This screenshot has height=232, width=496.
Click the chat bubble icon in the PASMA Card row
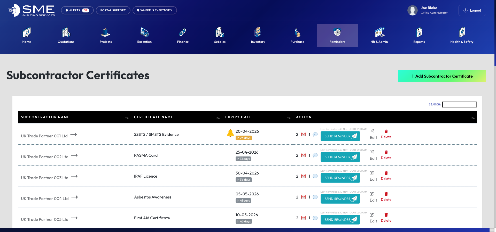315,155
